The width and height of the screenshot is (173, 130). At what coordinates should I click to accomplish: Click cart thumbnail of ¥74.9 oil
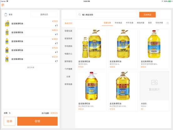coord(7,23)
